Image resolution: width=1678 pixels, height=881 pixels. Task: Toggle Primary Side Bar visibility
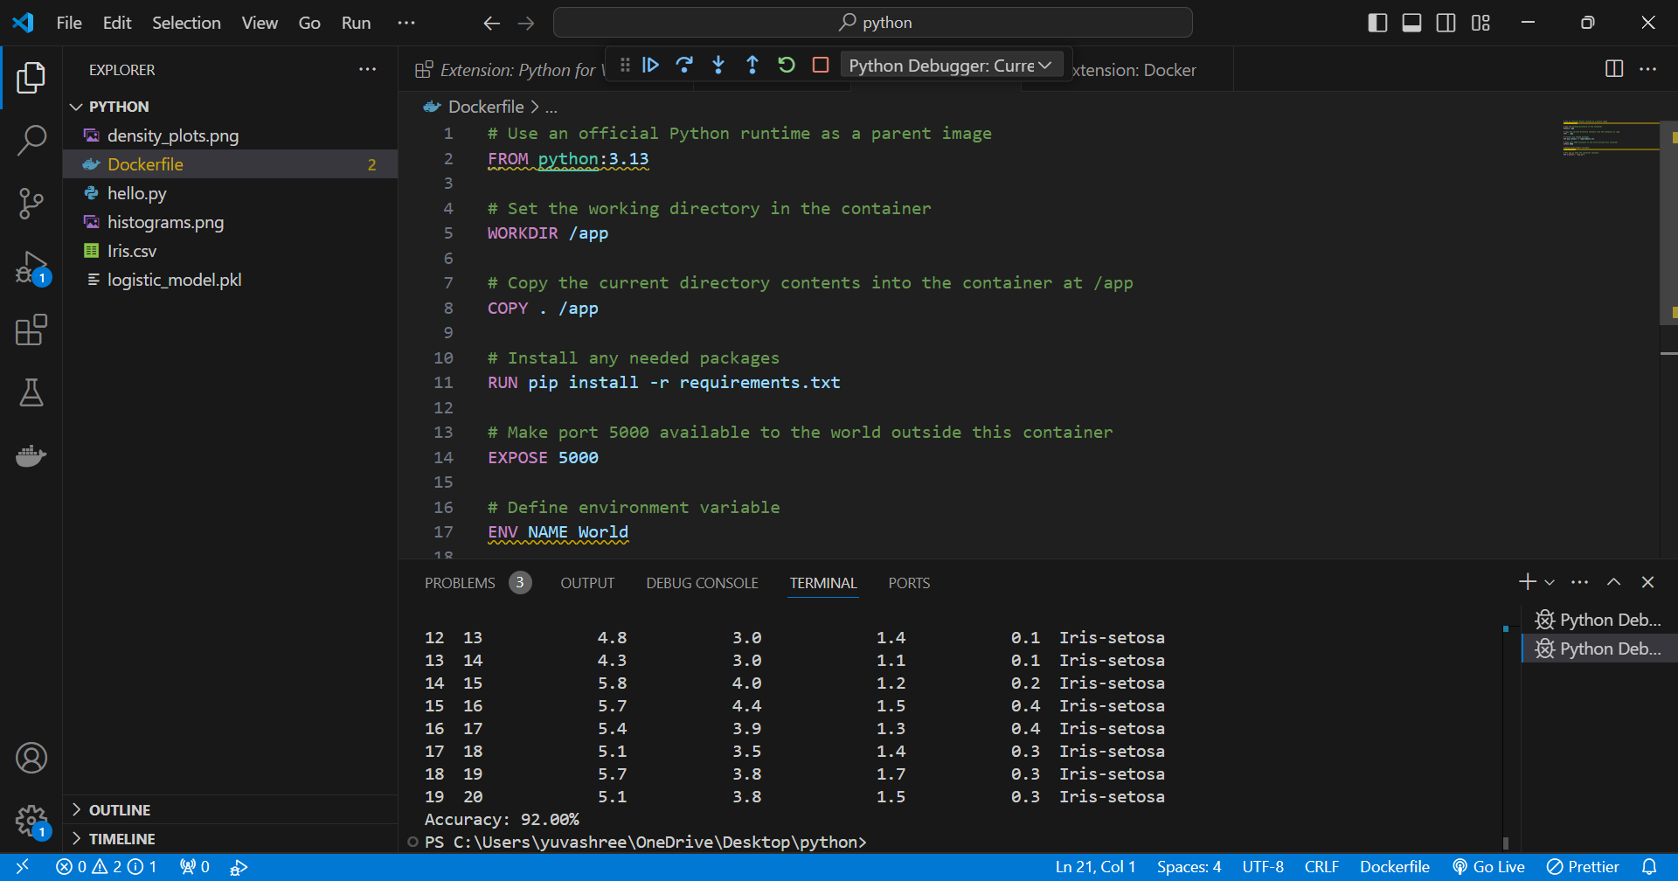tap(1377, 23)
